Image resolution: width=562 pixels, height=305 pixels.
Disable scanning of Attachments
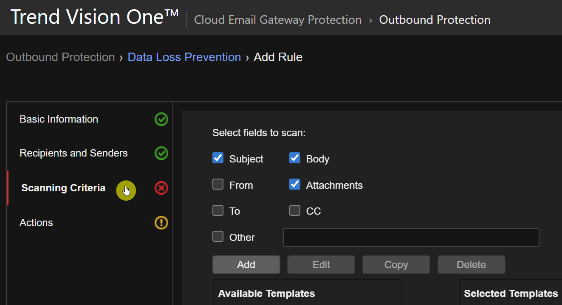point(295,185)
